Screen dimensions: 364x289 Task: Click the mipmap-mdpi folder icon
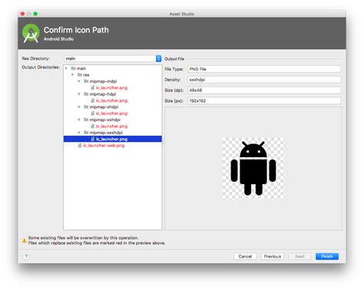pos(86,81)
